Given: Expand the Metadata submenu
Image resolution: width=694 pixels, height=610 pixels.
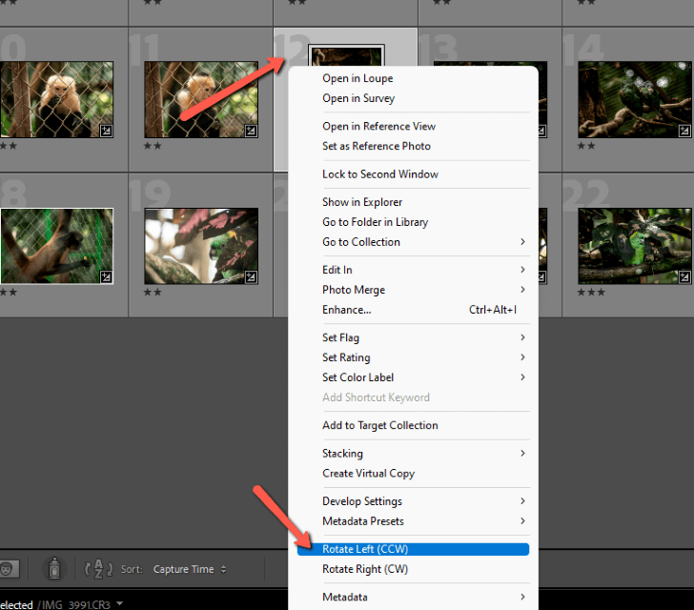Looking at the screenshot, I should click(x=413, y=597).
